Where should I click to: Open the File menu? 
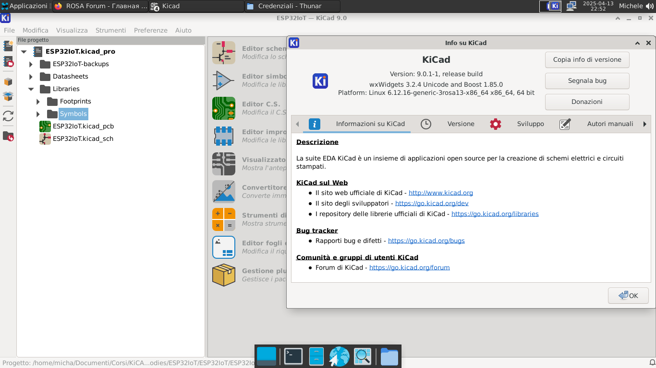pyautogui.click(x=9, y=30)
